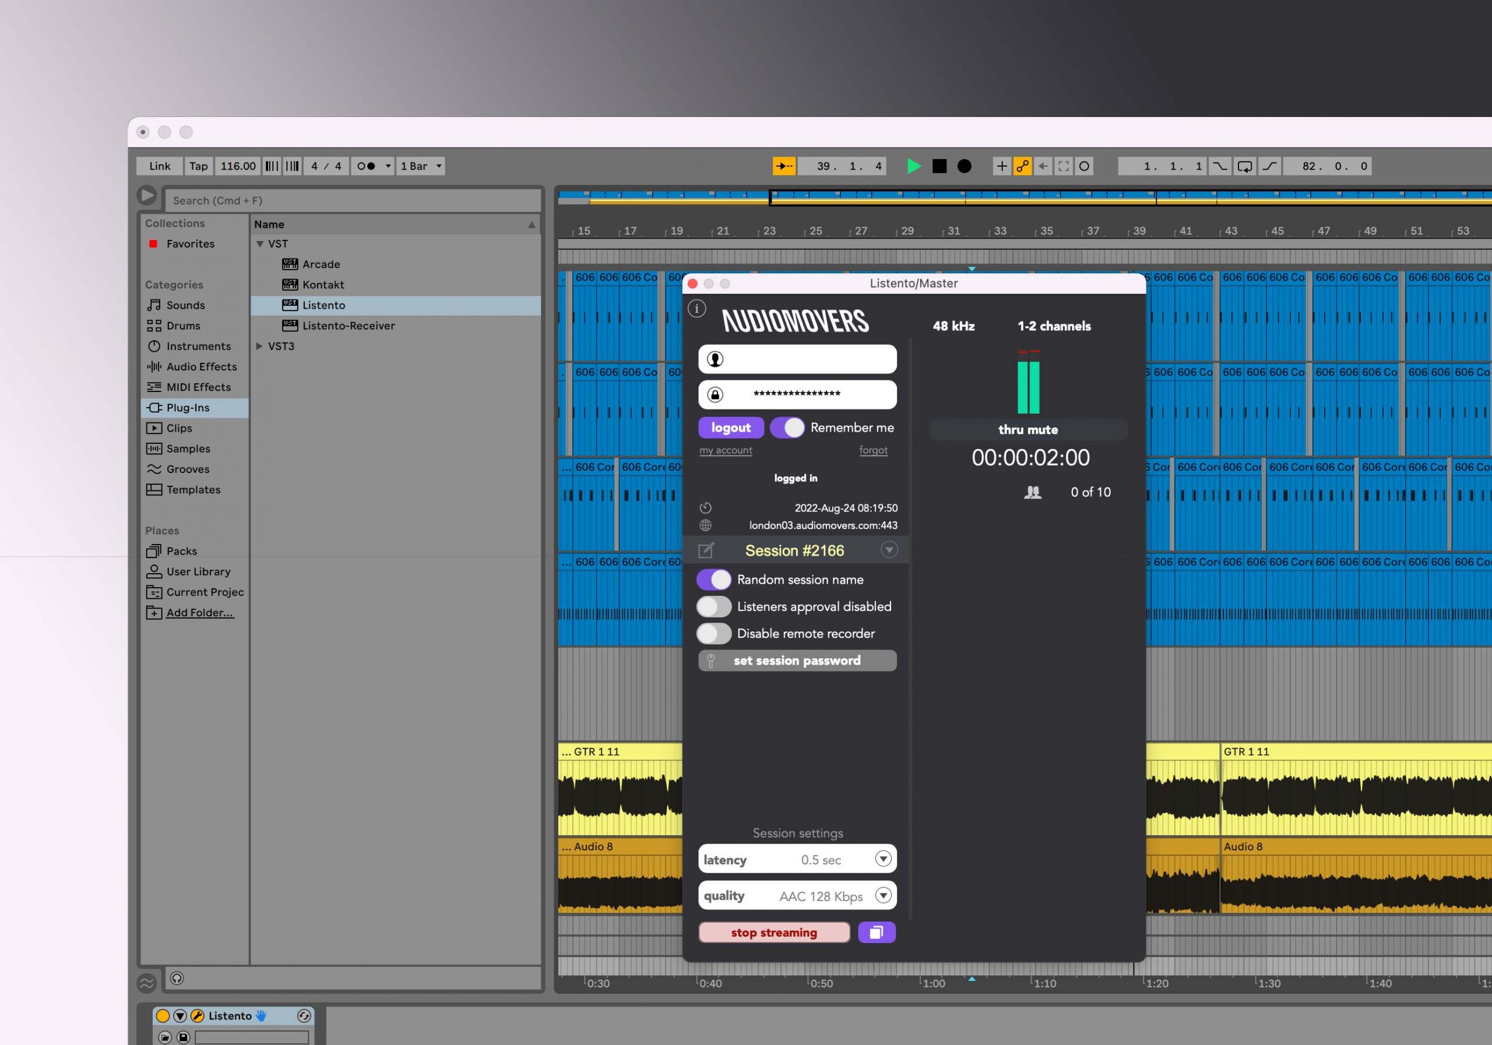Start playback with the green Play button
The height and width of the screenshot is (1045, 1492).
tap(914, 166)
